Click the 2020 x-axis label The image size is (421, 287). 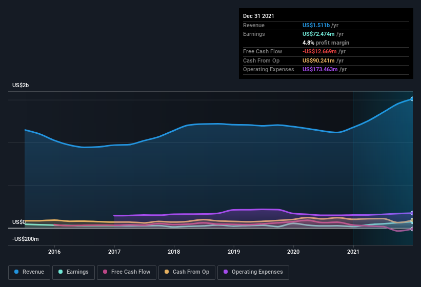(293, 252)
